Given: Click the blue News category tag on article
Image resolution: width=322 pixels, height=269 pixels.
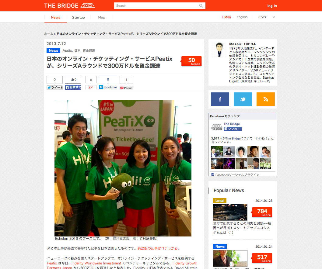Looking at the screenshot, I should 53,50.
